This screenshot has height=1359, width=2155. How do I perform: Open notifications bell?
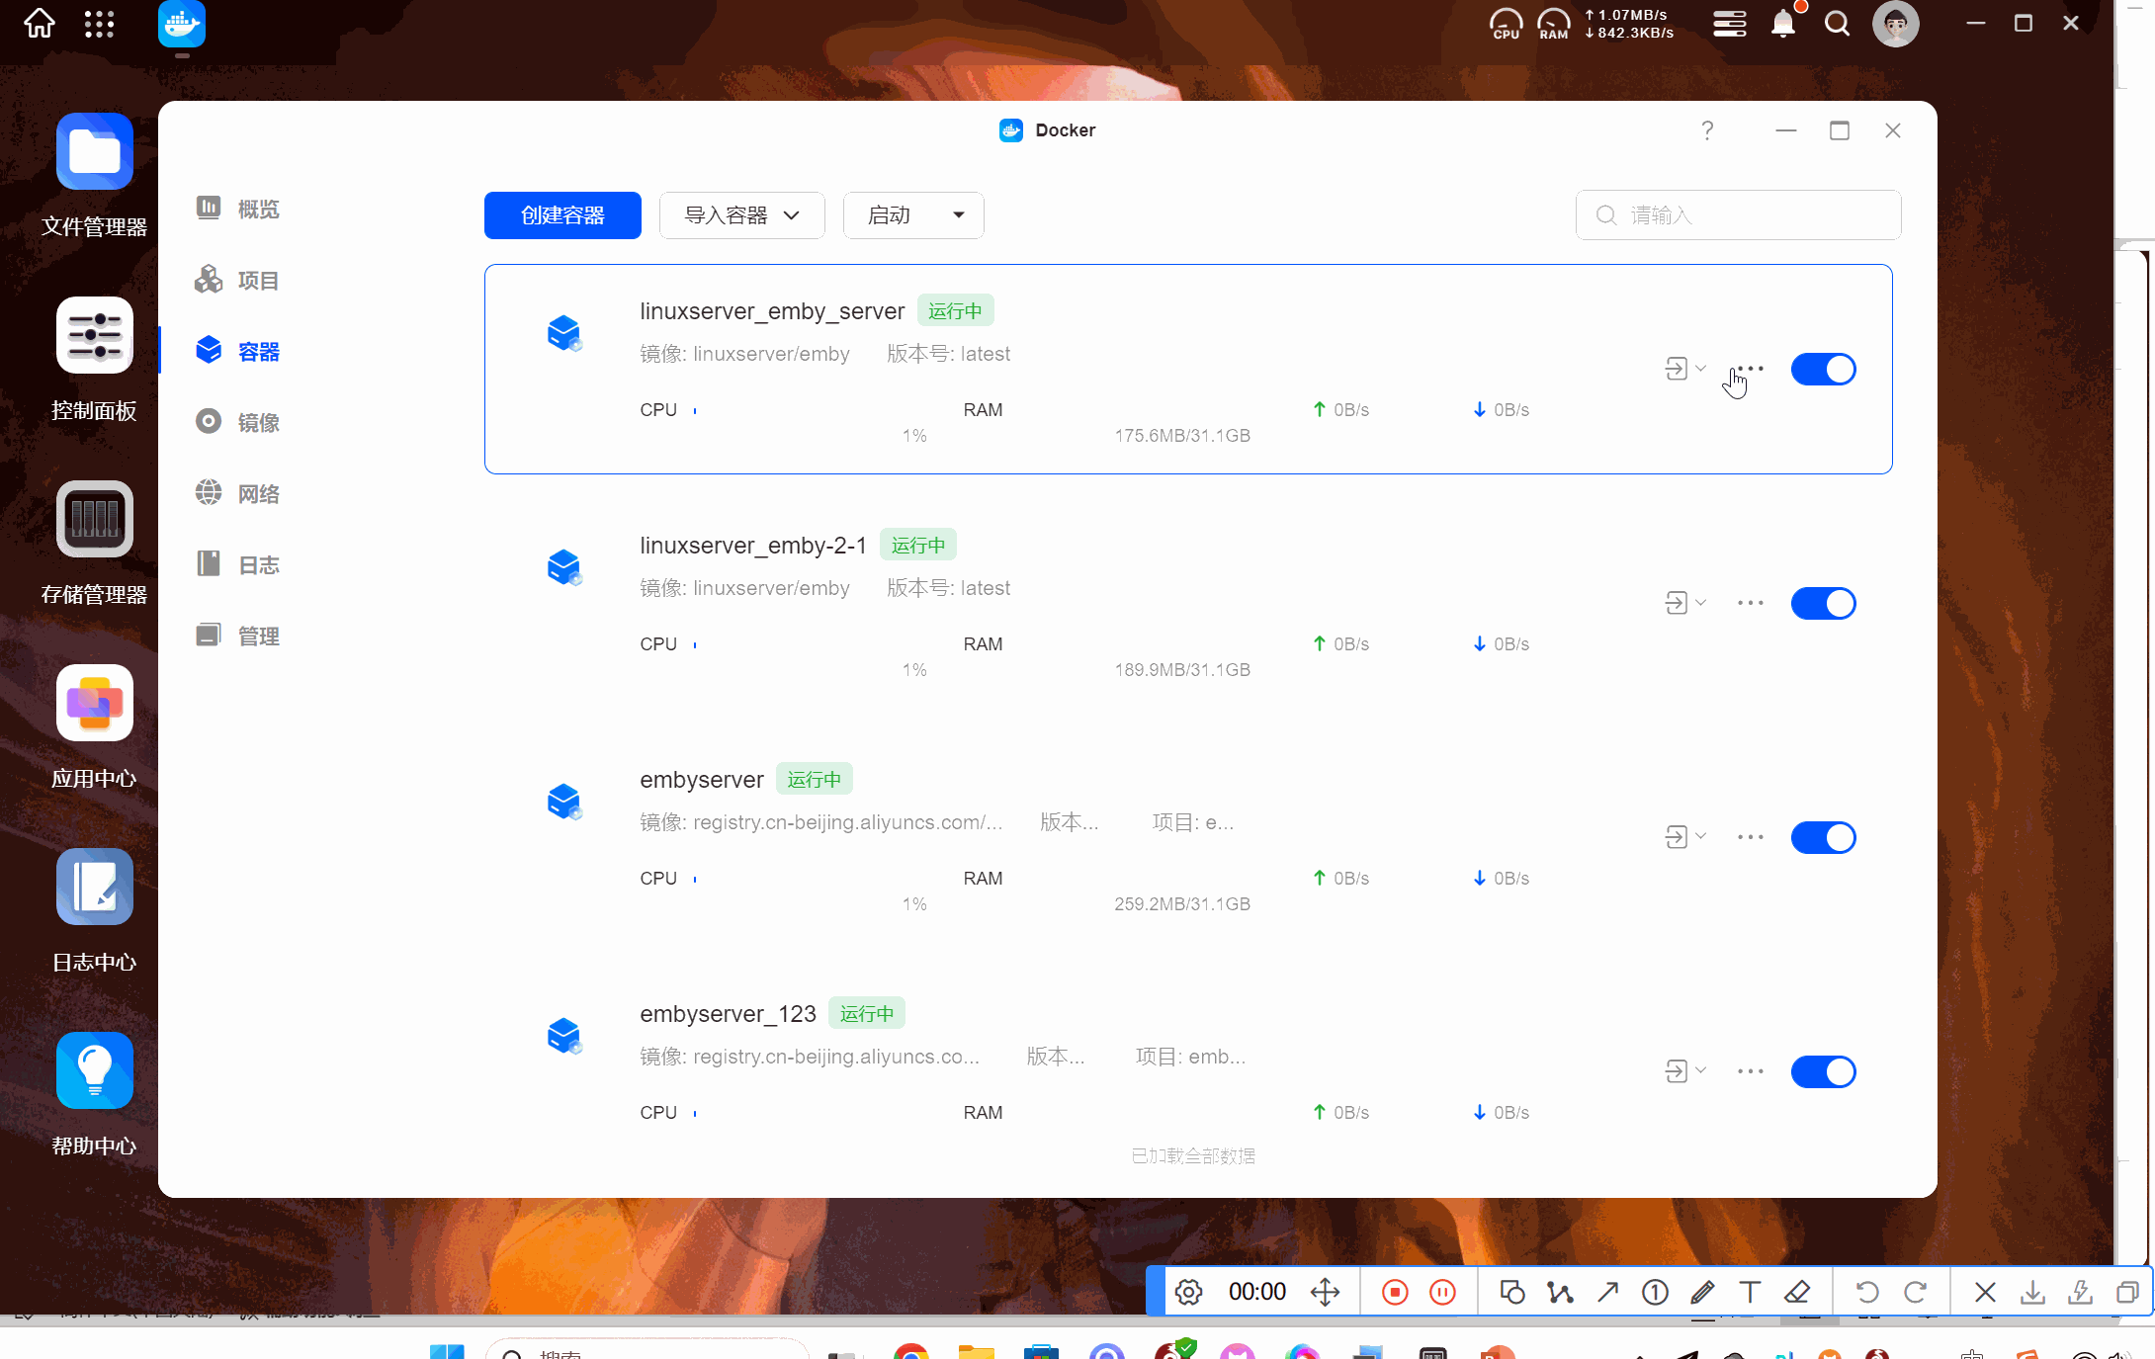(1783, 23)
